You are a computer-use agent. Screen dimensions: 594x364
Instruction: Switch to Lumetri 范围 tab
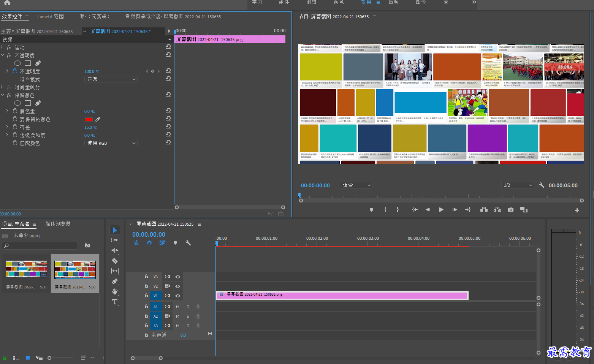tap(51, 16)
